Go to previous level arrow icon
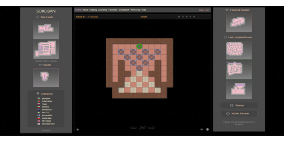Image resolution: width=284 pixels, height=142 pixels. (x=183, y=17)
